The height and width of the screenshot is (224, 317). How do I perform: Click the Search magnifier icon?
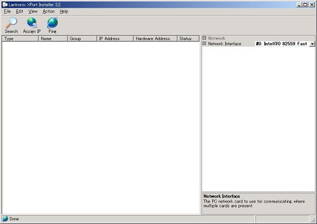click(x=11, y=22)
